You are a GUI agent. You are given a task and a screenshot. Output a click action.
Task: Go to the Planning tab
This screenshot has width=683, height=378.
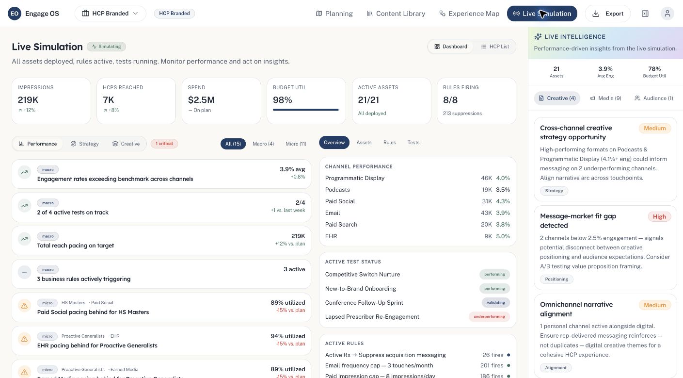pos(334,14)
